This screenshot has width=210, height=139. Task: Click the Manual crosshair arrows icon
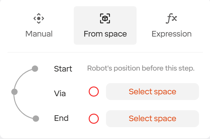pos(39,18)
